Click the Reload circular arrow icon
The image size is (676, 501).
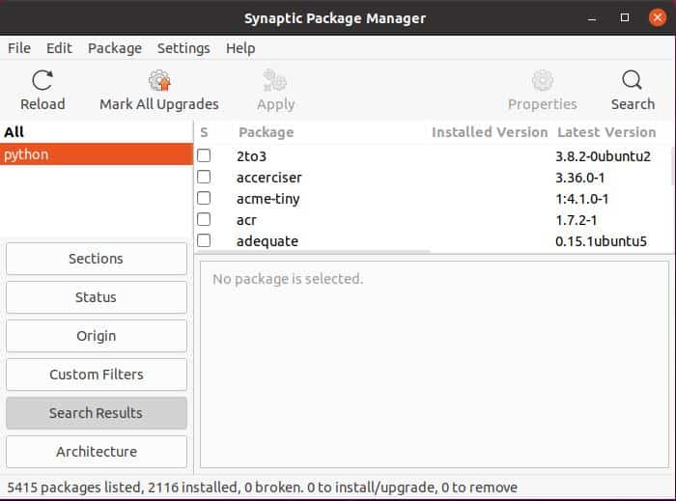(42, 80)
